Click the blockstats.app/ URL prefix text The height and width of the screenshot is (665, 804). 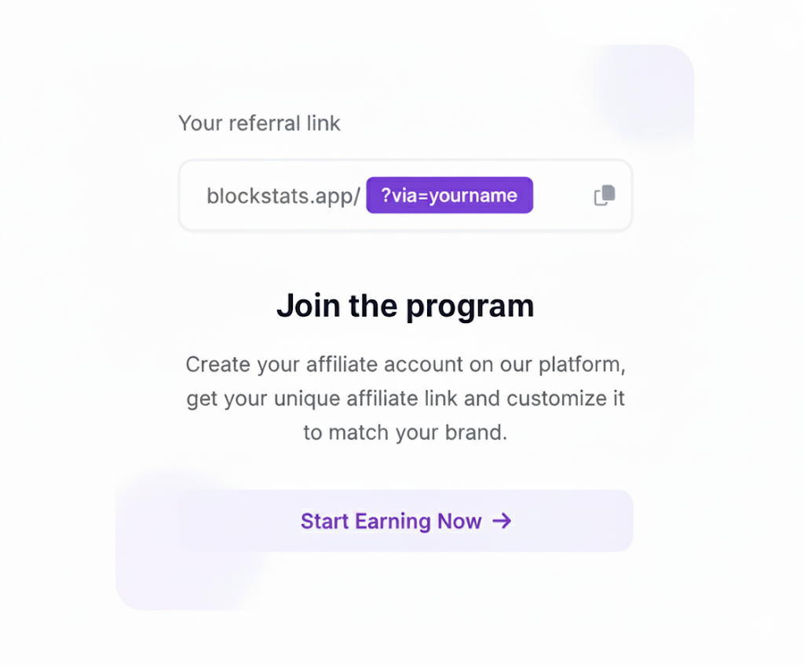point(283,195)
